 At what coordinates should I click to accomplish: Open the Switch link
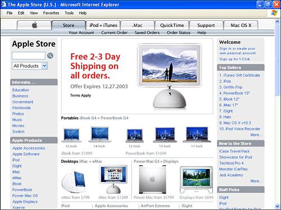point(19,132)
